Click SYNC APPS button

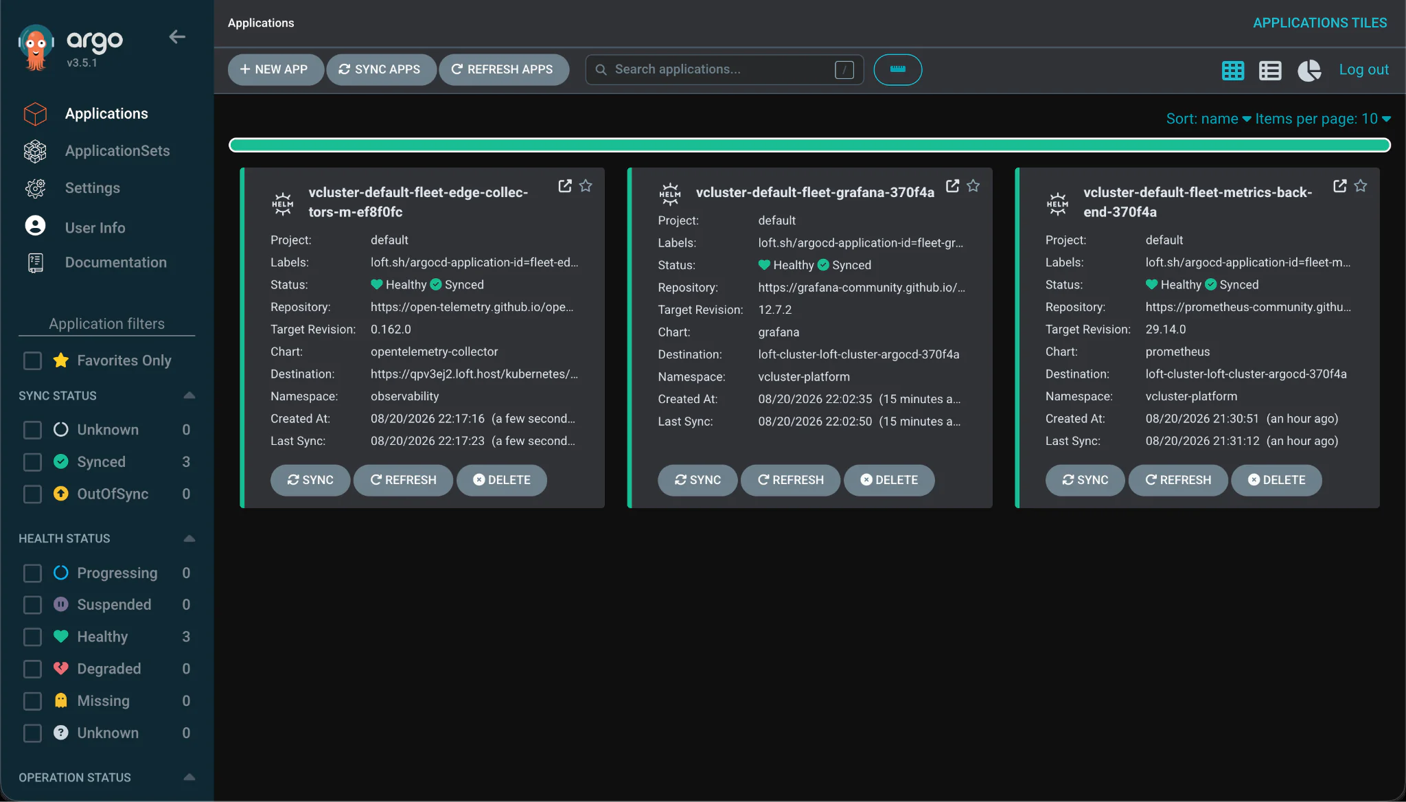coord(381,69)
